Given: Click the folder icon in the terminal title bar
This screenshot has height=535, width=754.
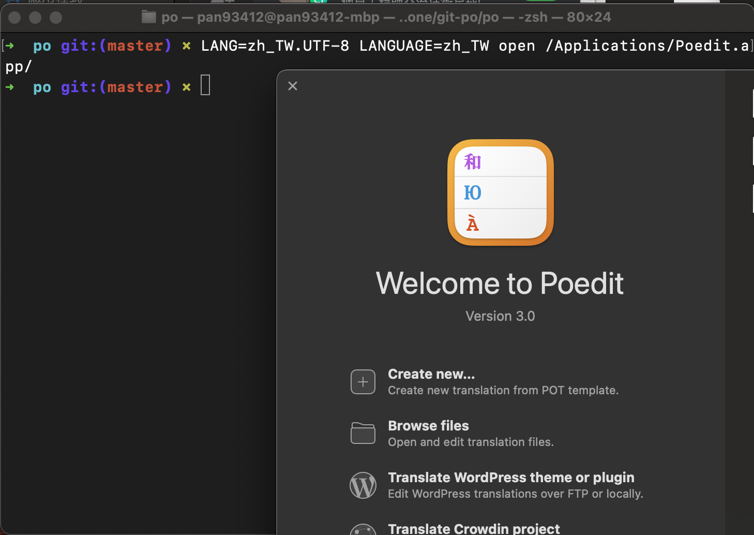Looking at the screenshot, I should pyautogui.click(x=148, y=17).
